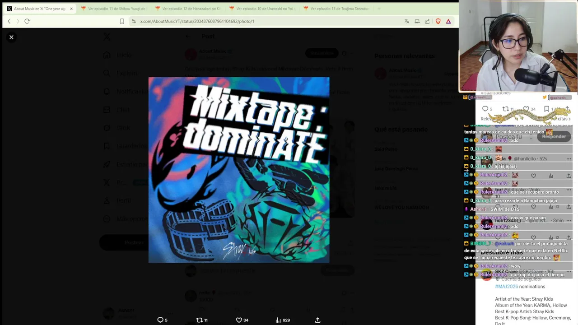Share this page from the toolbar

click(427, 21)
